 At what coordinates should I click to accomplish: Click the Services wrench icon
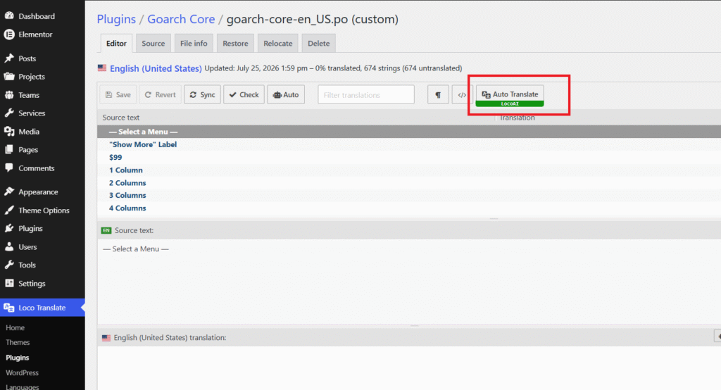(x=9, y=113)
